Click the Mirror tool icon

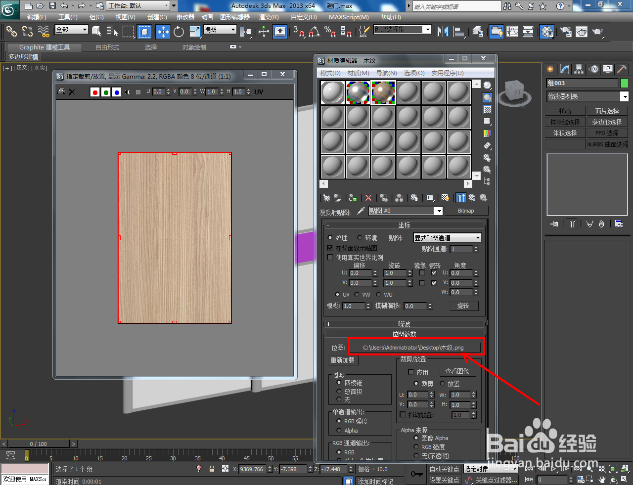(x=443, y=32)
